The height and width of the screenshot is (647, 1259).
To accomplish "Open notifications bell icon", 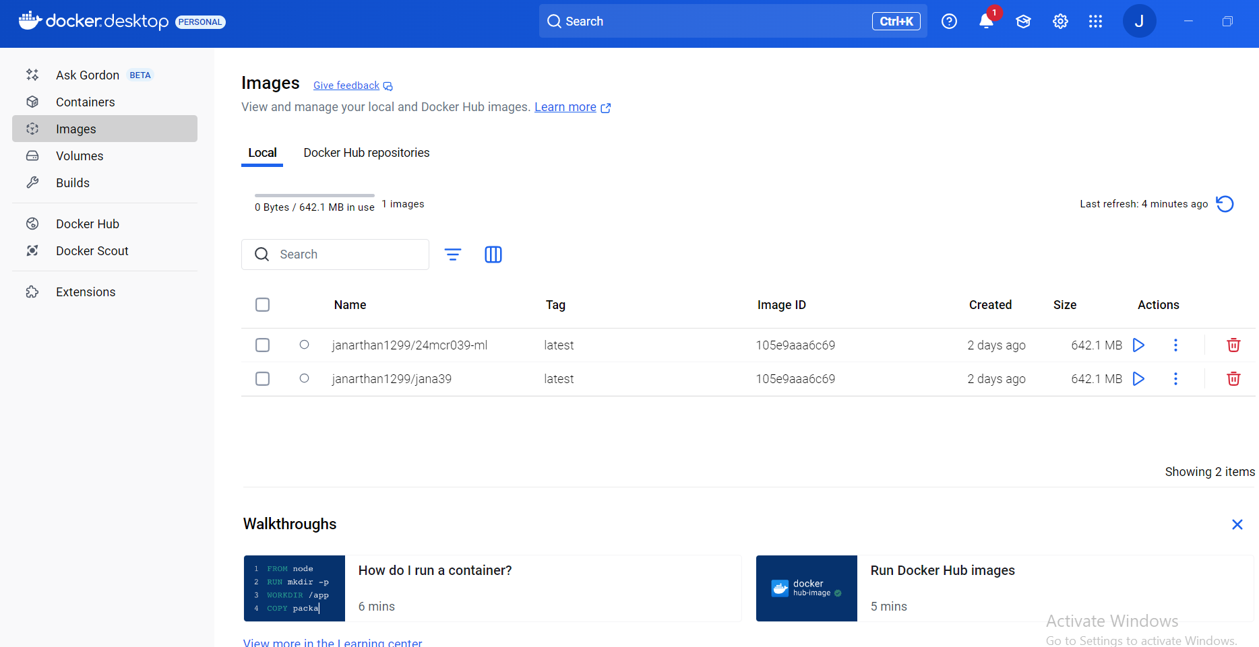I will [x=986, y=22].
